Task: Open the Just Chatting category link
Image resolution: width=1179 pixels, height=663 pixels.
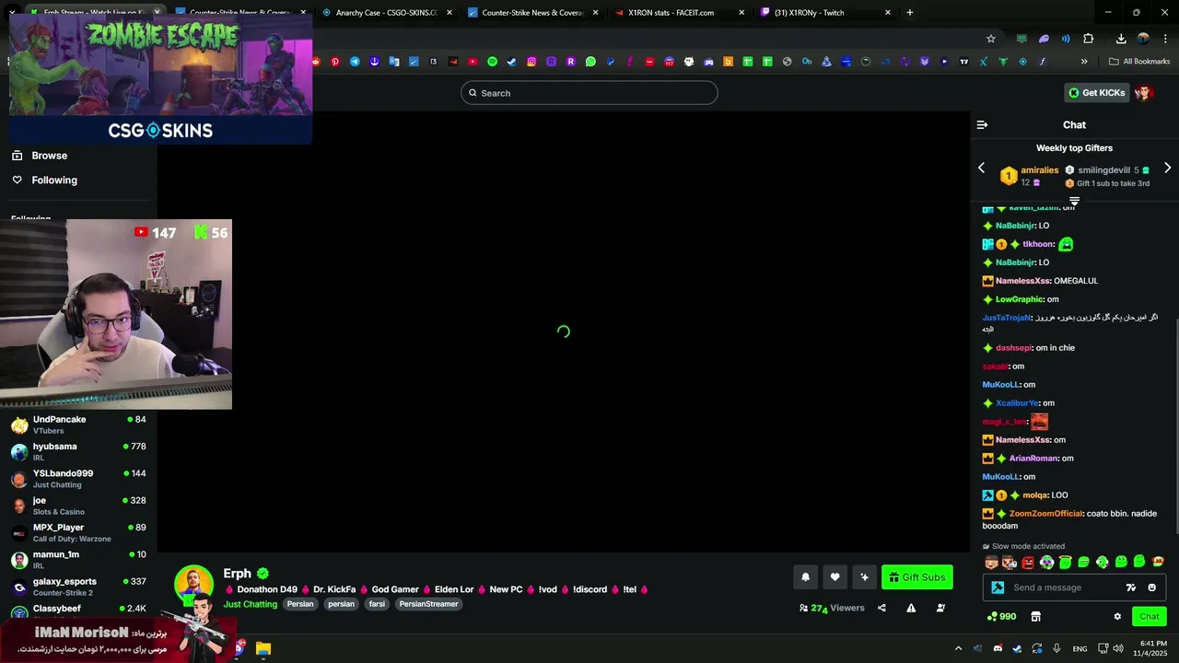Action: pyautogui.click(x=251, y=604)
